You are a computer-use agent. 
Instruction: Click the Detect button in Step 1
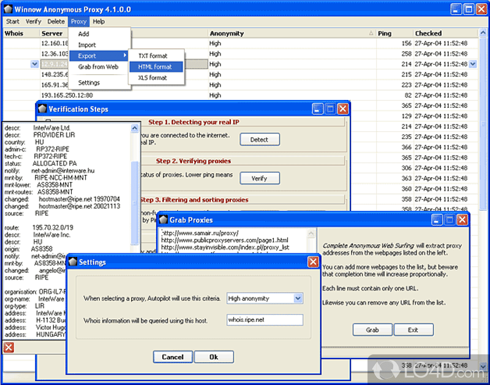[259, 140]
